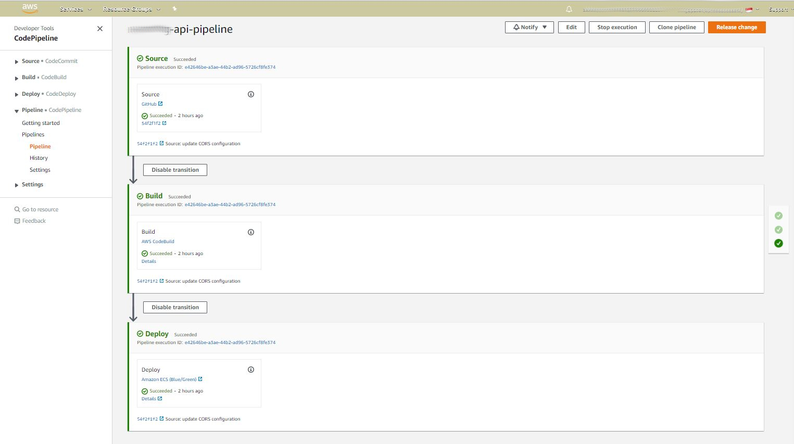Image resolution: width=794 pixels, height=444 pixels.
Task: Show info for the Source action card
Action: coord(251,94)
